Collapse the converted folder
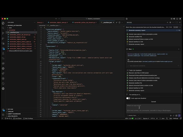Viewport: 183px width, 137px height. click(x=12, y=30)
